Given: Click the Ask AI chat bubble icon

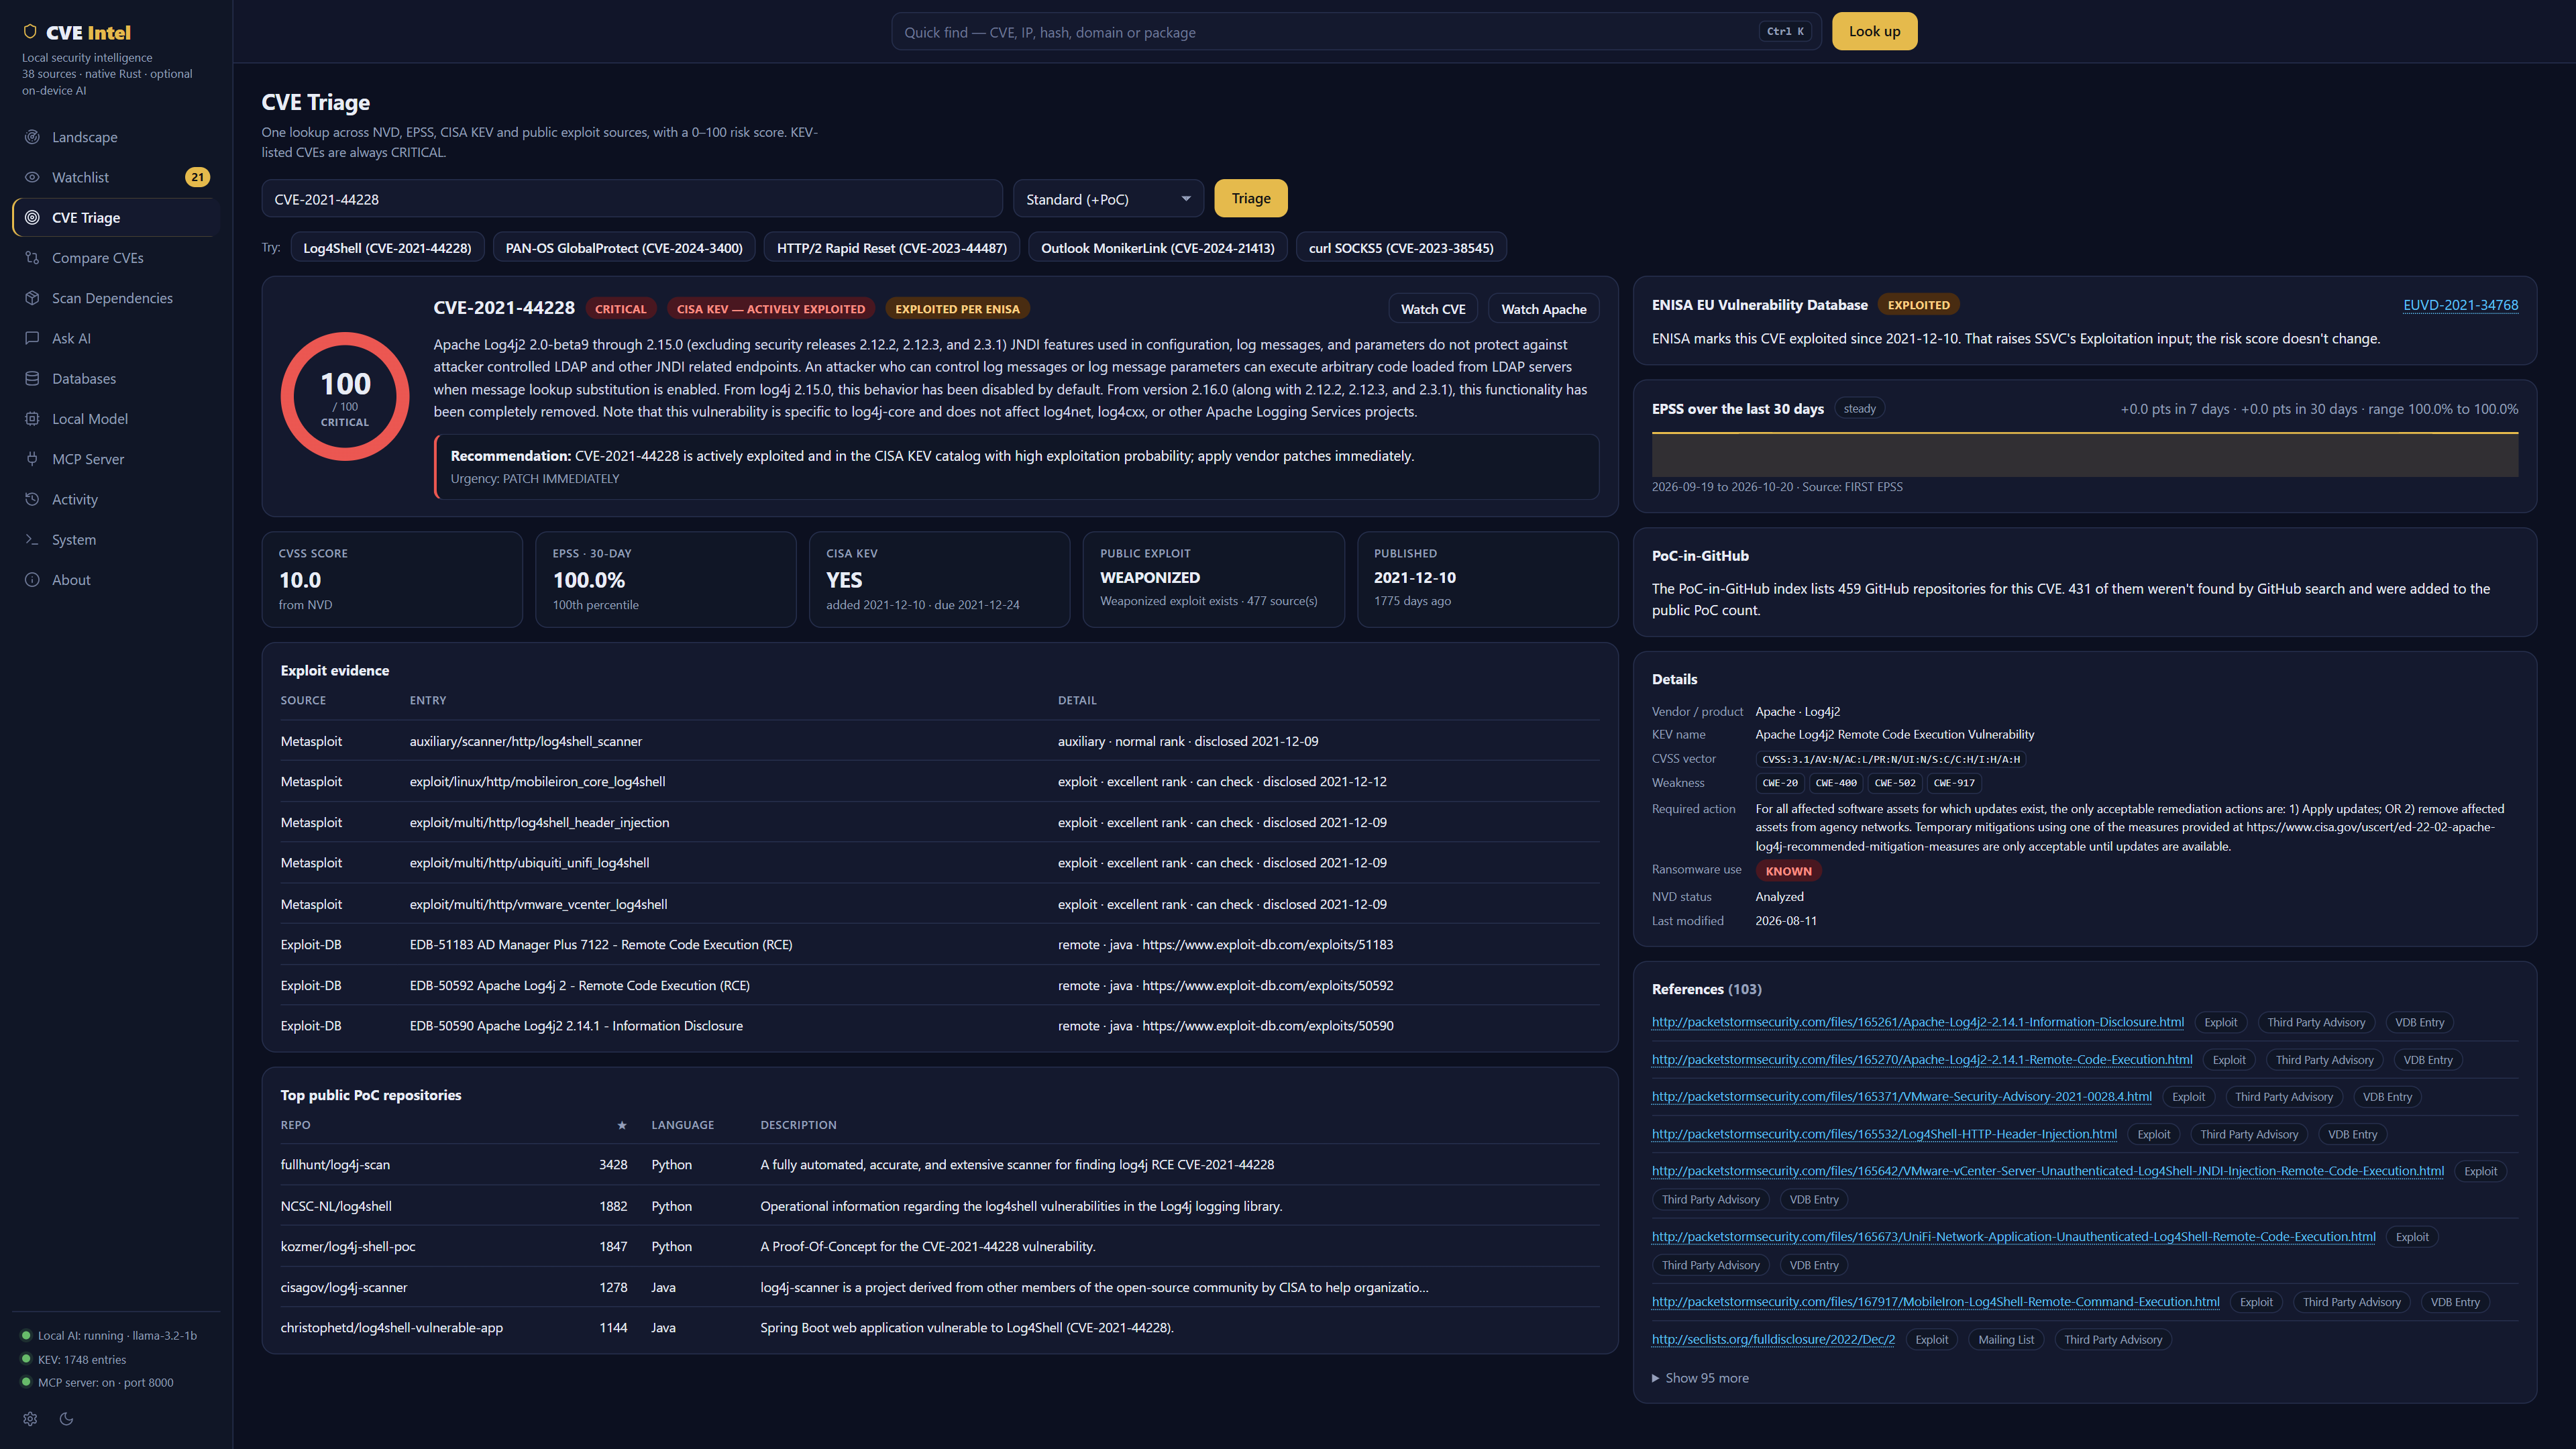Looking at the screenshot, I should coord(32,338).
